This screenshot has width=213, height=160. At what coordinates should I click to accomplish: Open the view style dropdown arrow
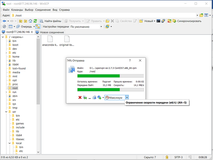pos(14,27)
